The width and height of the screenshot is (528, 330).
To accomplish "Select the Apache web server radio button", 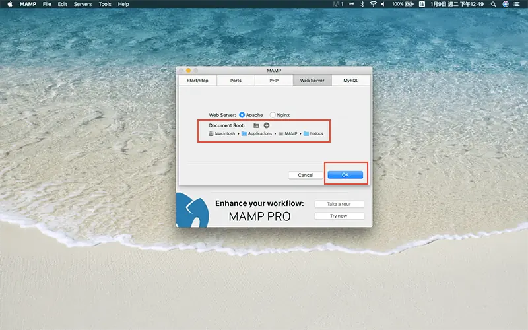I will [x=242, y=115].
